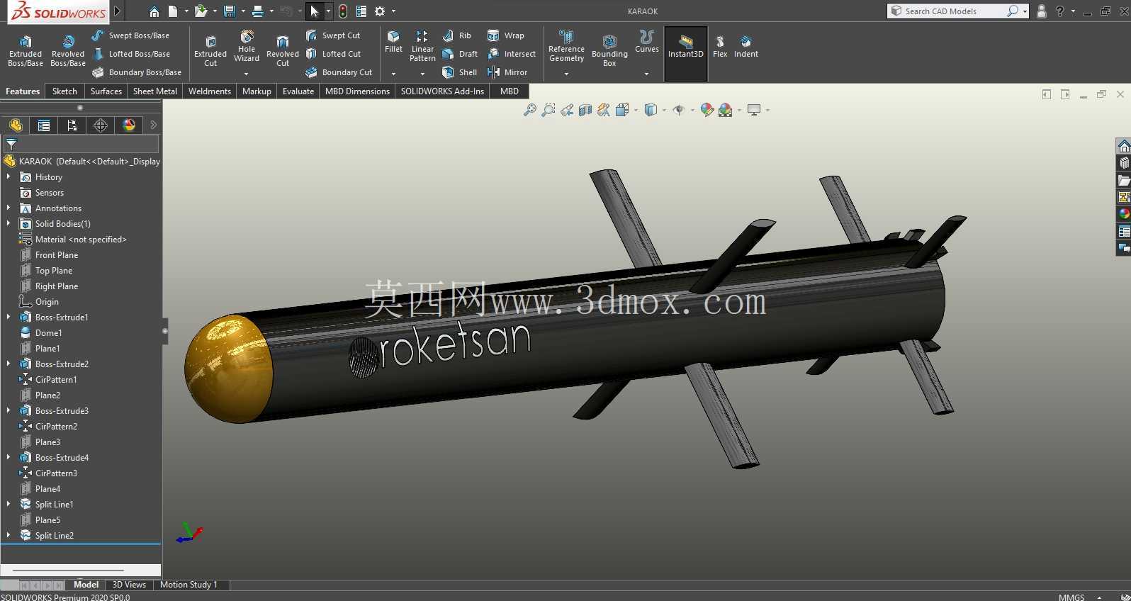Expand the Split Line1 feature
Image resolution: width=1131 pixels, height=601 pixels.
pyautogui.click(x=9, y=505)
